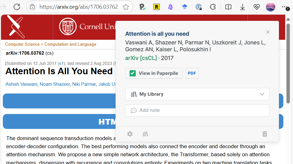Open browser essentials heartbeat icon
The image size is (293, 164).
257,7
